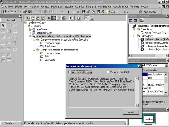
Task: Click the red X Delete icon
Action: [x=49, y=18]
